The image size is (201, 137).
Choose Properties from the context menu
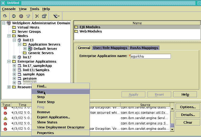(61, 133)
